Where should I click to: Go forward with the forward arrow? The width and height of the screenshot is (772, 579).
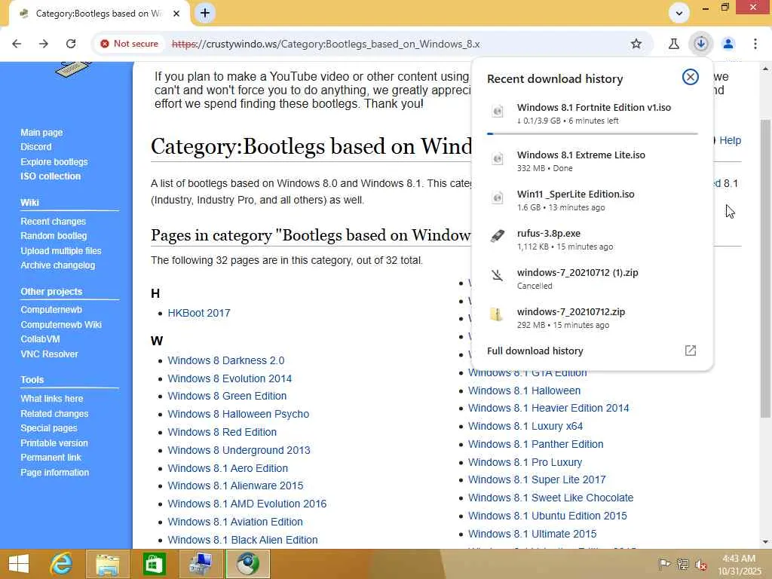[44, 44]
